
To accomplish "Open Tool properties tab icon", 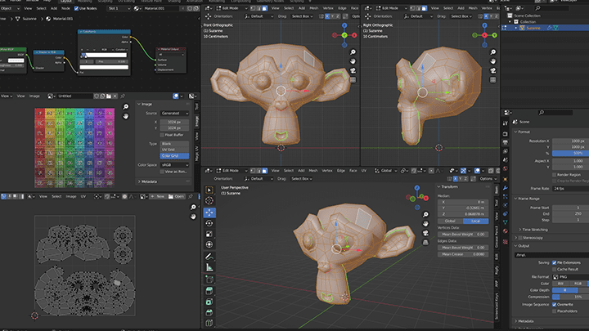I will click(x=506, y=123).
